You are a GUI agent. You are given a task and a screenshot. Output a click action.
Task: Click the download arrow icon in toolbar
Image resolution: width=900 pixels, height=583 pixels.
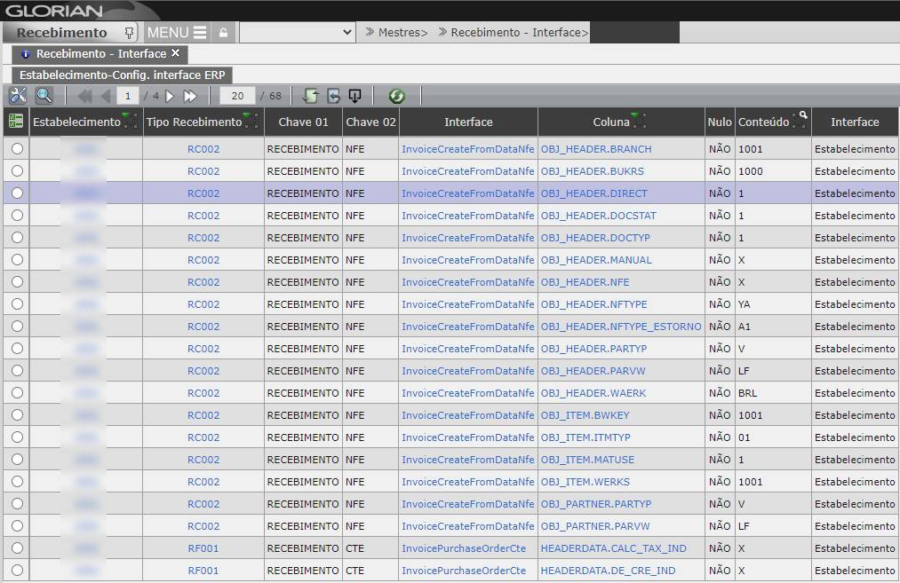(x=354, y=96)
